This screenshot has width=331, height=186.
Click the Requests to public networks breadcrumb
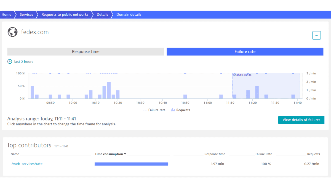(x=65, y=14)
